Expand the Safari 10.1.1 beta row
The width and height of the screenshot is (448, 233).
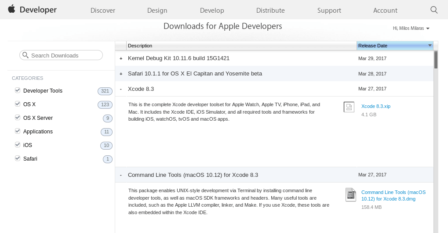click(x=121, y=74)
